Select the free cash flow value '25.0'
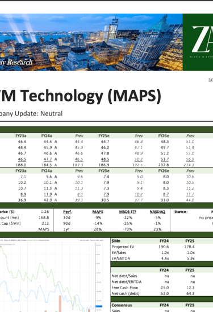This screenshot has height=312, width=213. click(x=165, y=288)
